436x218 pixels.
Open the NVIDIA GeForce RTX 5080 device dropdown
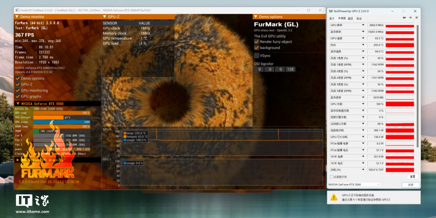(354, 185)
